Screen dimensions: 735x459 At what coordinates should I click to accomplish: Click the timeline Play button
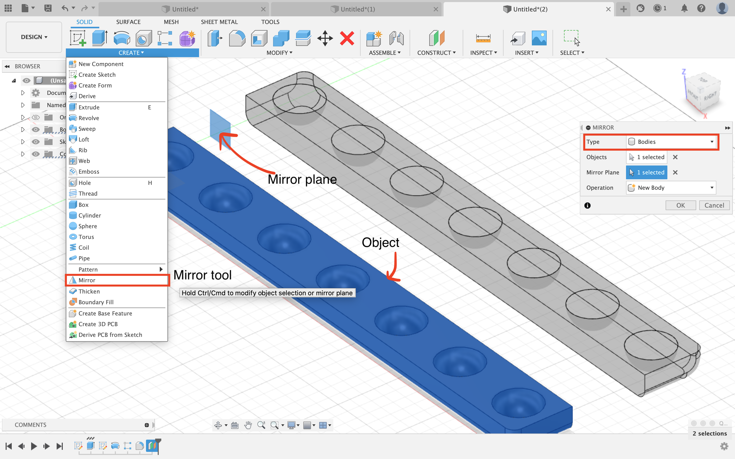34,446
